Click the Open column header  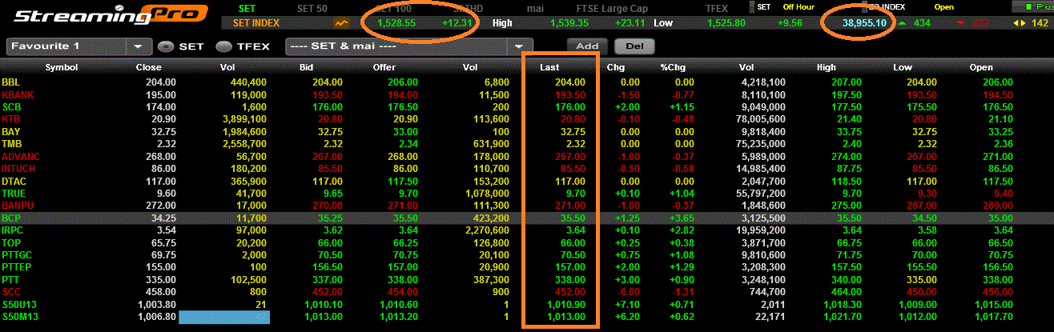[980, 68]
